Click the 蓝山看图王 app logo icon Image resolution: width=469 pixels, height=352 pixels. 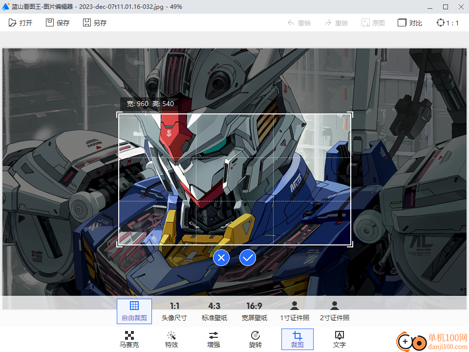pyautogui.click(x=5, y=6)
